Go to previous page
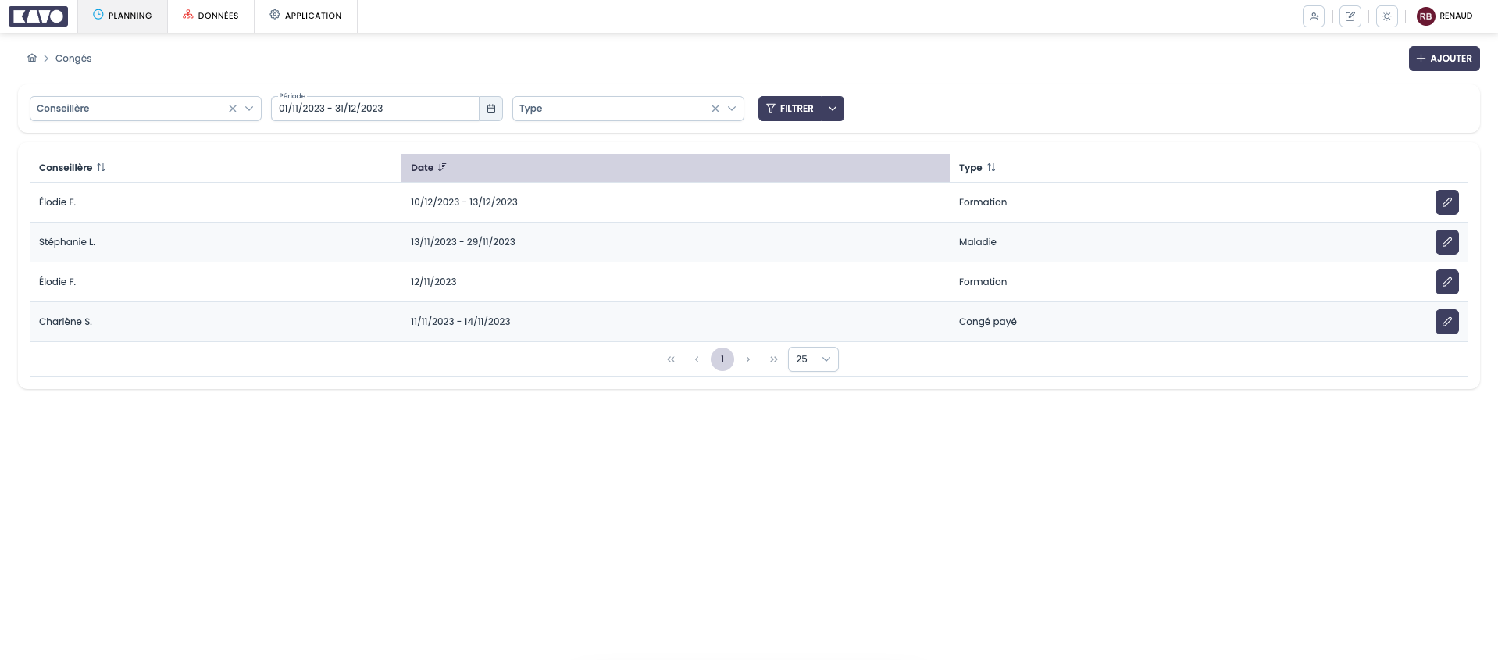The height and width of the screenshot is (660, 1498). [x=697, y=359]
